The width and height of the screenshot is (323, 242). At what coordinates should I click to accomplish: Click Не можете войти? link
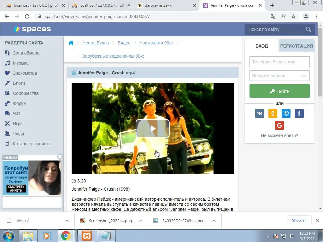279,135
